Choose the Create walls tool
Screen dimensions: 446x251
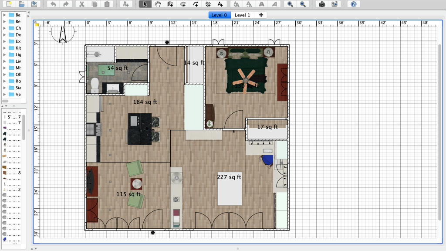[x=170, y=4]
